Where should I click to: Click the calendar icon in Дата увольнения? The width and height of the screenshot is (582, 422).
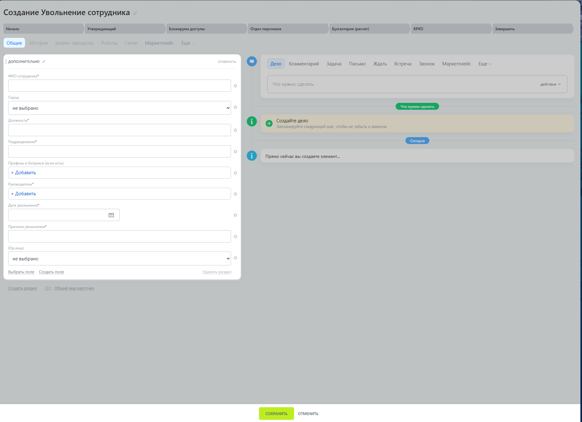[x=111, y=215]
